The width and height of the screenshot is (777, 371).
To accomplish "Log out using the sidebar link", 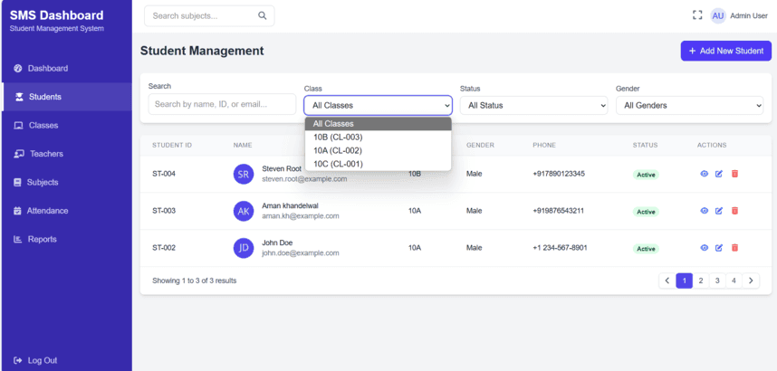I will pyautogui.click(x=35, y=360).
